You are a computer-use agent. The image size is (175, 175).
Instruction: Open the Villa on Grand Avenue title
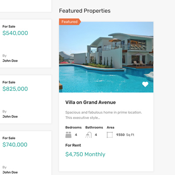tap(91, 102)
